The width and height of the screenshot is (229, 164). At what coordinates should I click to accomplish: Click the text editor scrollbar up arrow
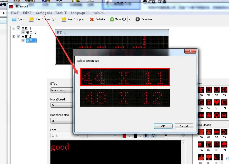[x=183, y=142]
